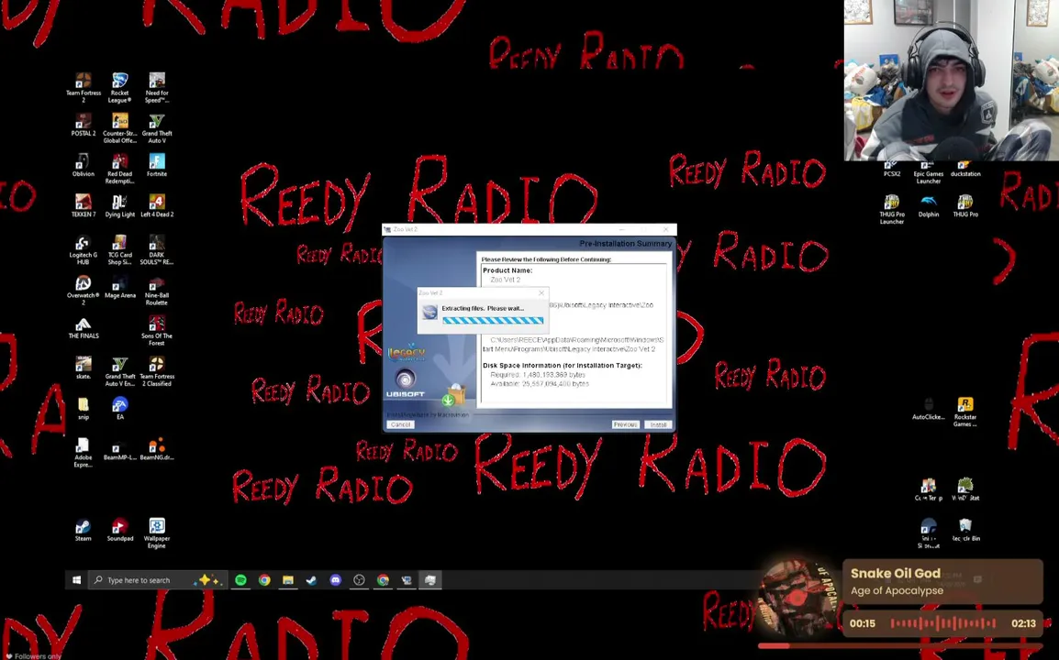
Task: Launch the Dolphin emulator icon
Action: pyautogui.click(x=928, y=206)
